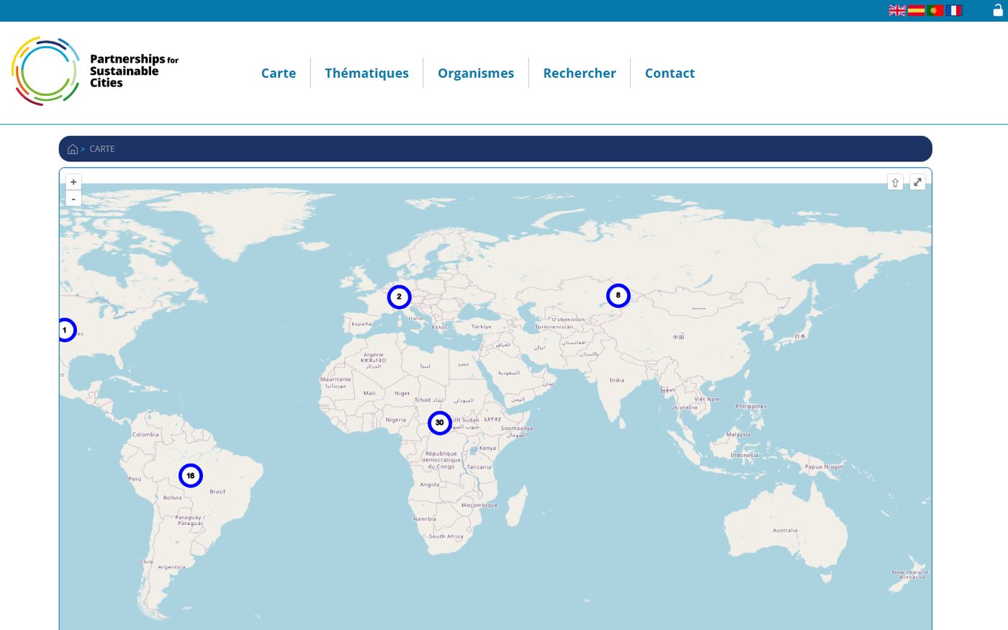The image size is (1008, 630).
Task: Open the Carte menu item
Action: [279, 73]
